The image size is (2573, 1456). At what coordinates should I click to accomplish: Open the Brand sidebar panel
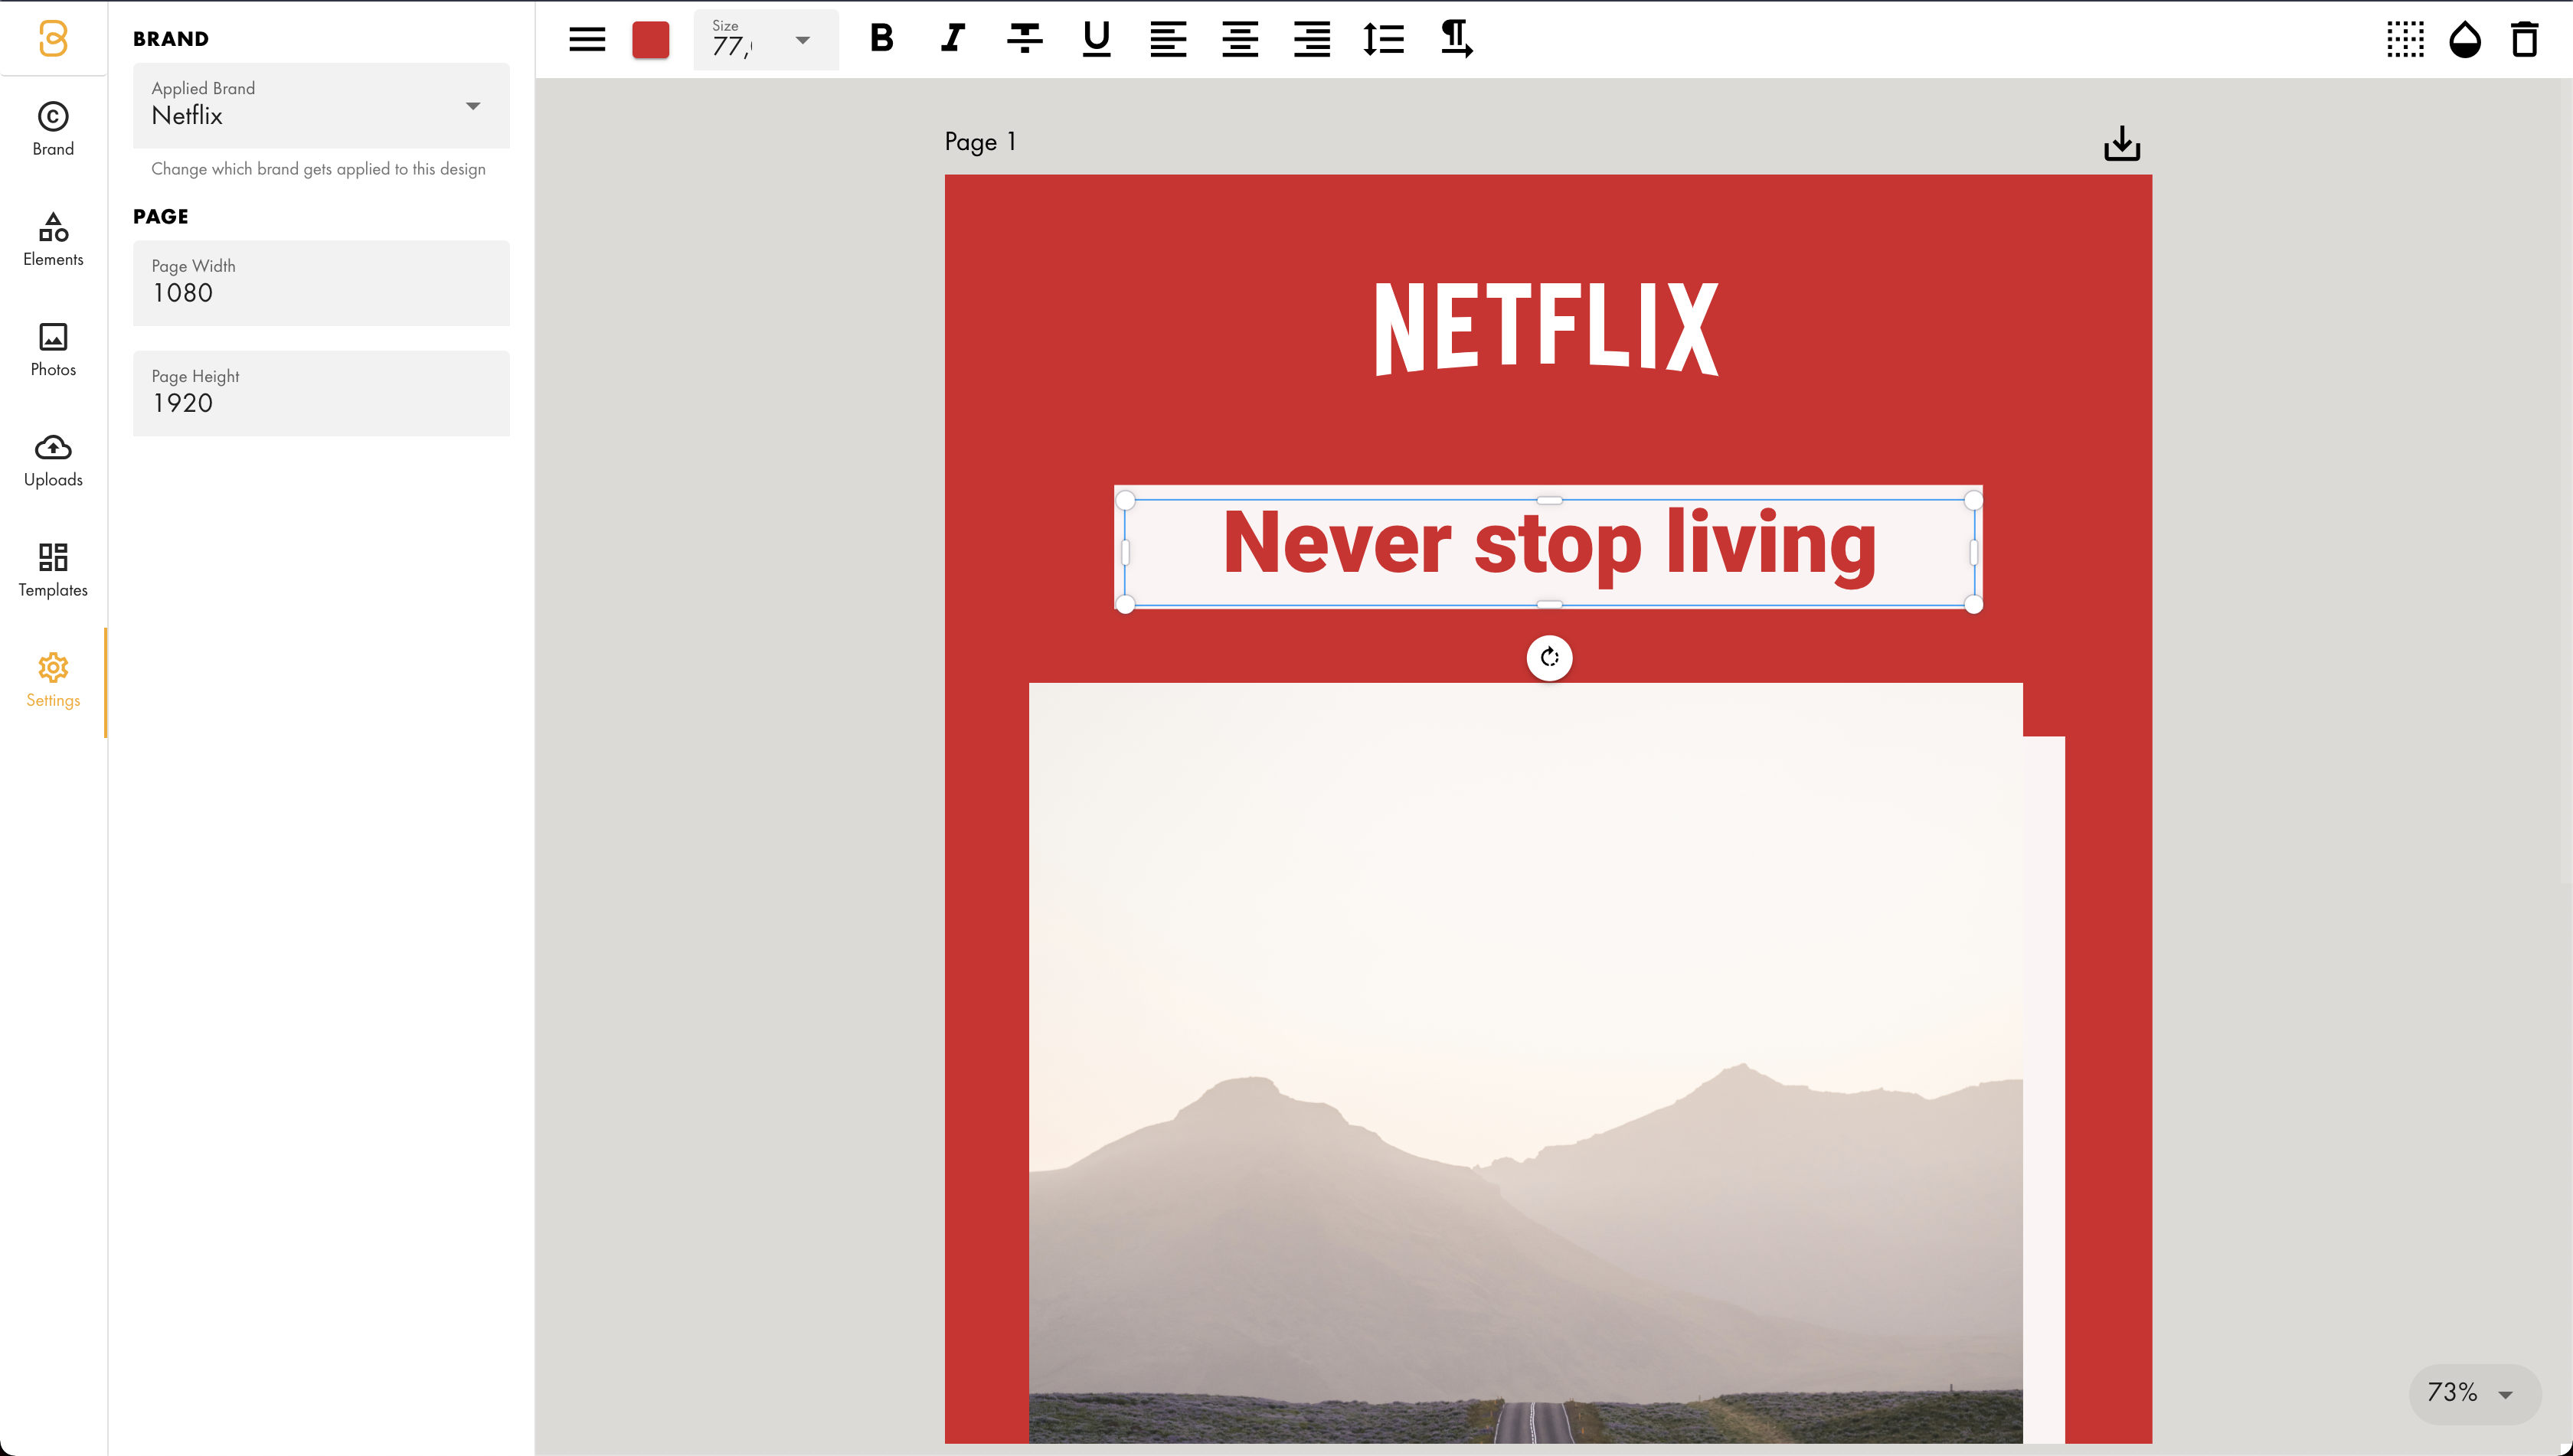(53, 129)
